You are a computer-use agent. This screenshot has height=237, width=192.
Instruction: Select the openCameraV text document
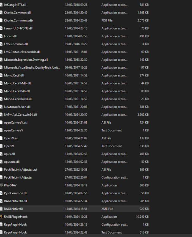coord(14,131)
